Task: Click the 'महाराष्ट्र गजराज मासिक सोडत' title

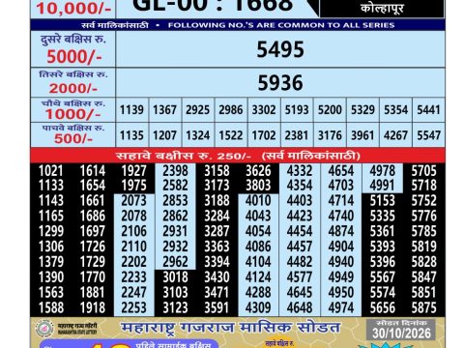Action: coord(231,328)
